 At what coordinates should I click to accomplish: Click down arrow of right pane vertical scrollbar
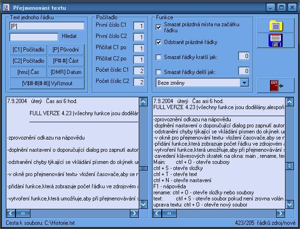pos(290,204)
